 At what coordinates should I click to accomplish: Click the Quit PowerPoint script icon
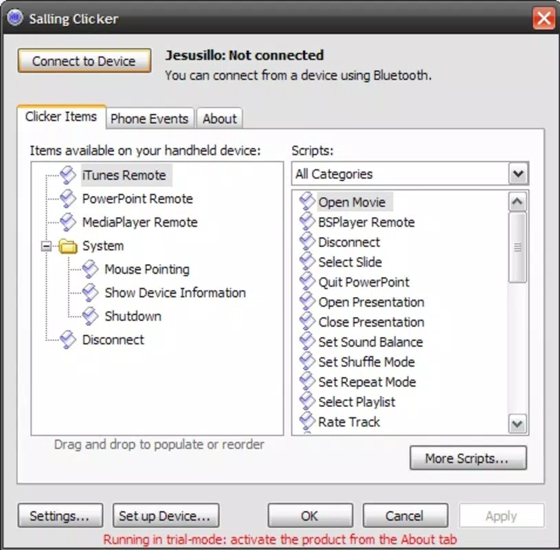pyautogui.click(x=307, y=282)
